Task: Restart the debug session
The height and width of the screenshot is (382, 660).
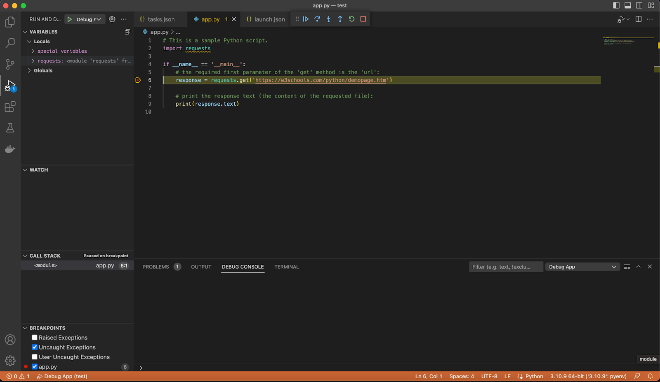Action: pyautogui.click(x=351, y=19)
